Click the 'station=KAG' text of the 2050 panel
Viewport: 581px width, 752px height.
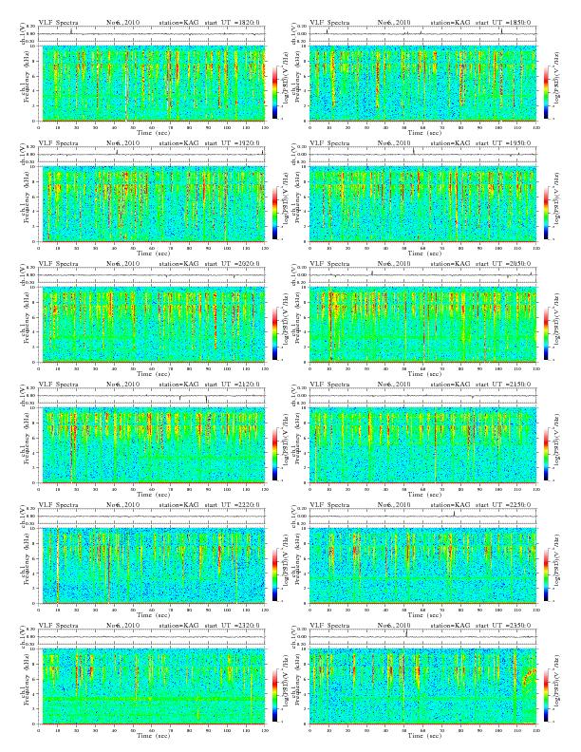(x=450, y=264)
